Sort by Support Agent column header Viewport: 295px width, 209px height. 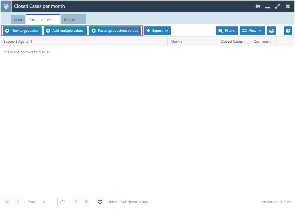[84, 41]
